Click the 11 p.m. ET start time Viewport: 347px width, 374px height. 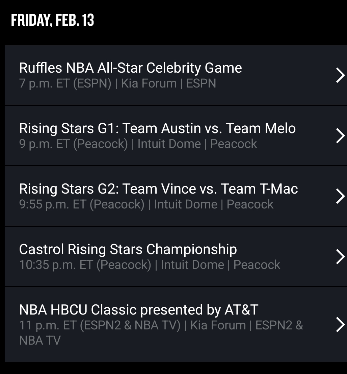(x=47, y=325)
